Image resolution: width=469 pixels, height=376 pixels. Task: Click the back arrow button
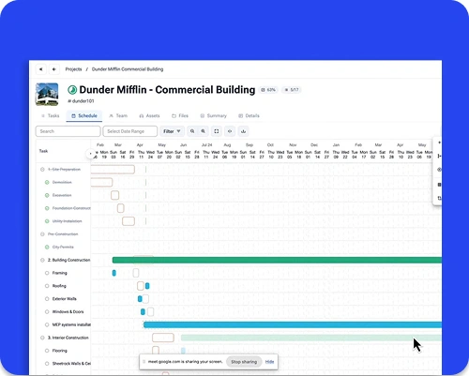pos(54,69)
